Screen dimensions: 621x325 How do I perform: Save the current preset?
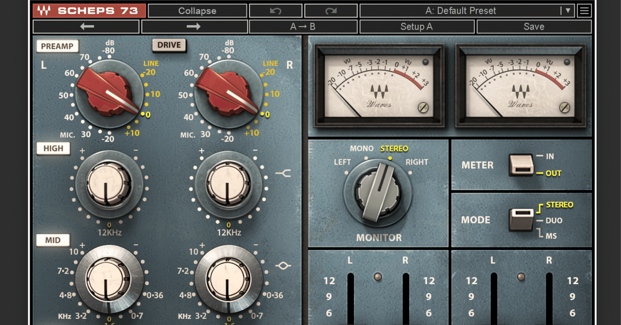[533, 27]
